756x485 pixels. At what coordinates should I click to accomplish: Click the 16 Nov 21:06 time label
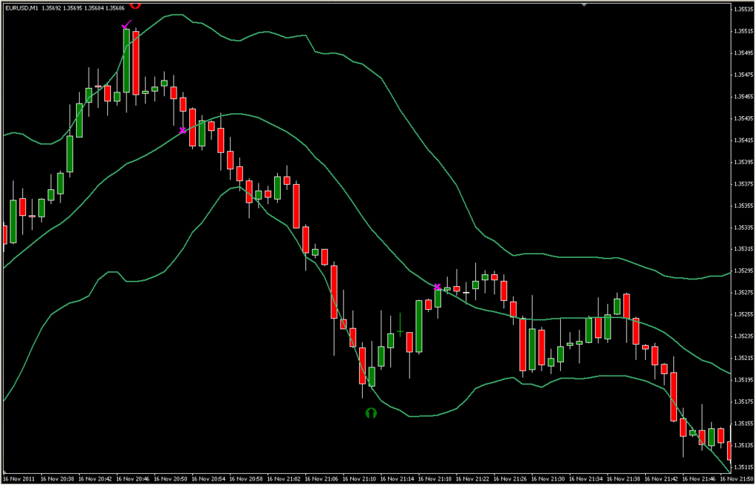point(321,480)
